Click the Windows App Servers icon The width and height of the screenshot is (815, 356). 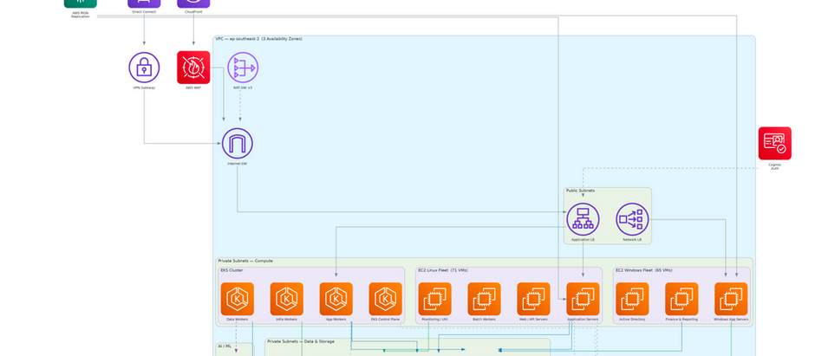point(731,299)
